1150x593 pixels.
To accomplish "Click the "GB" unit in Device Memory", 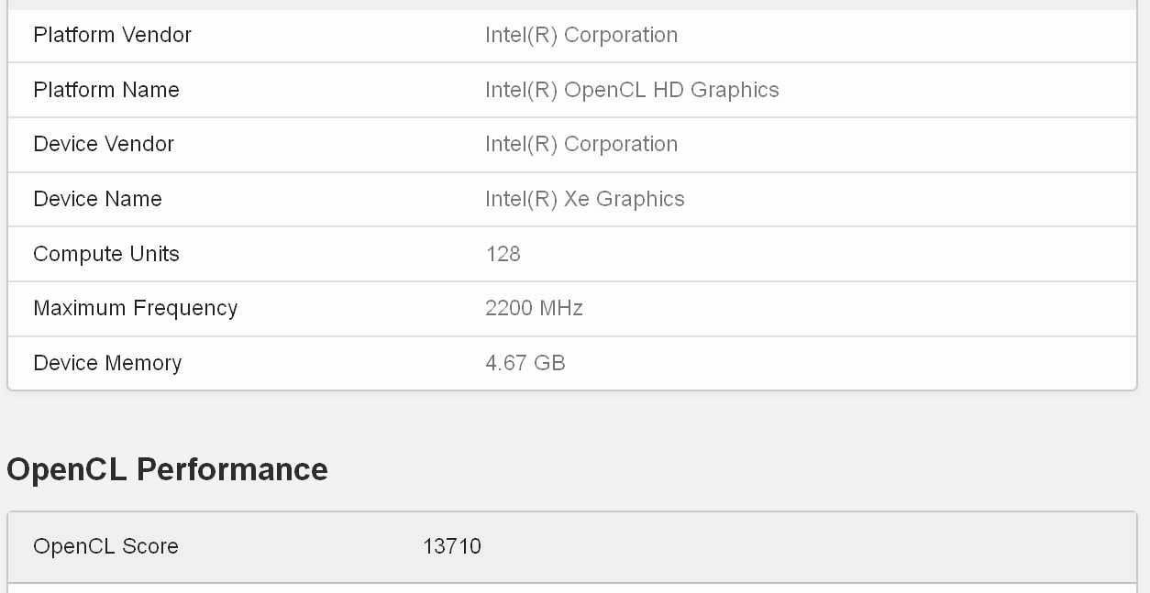I will click(549, 363).
